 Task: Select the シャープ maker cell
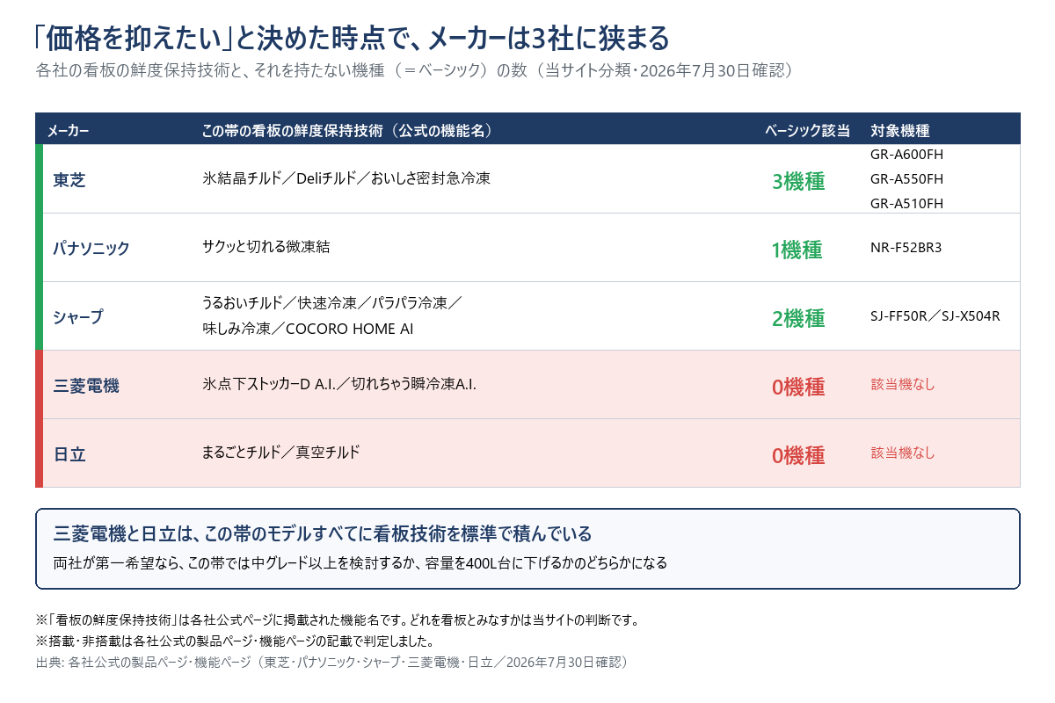[77, 316]
